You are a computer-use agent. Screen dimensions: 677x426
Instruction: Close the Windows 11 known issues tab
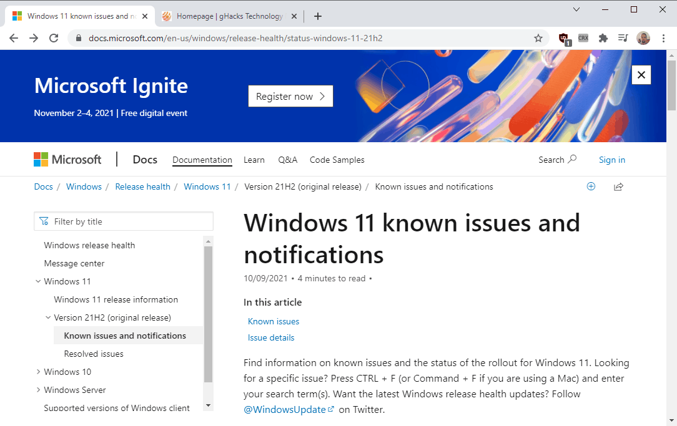pyautogui.click(x=145, y=16)
